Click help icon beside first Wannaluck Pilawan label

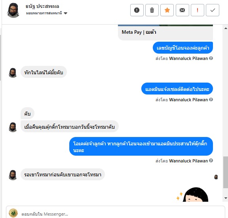click(x=211, y=58)
